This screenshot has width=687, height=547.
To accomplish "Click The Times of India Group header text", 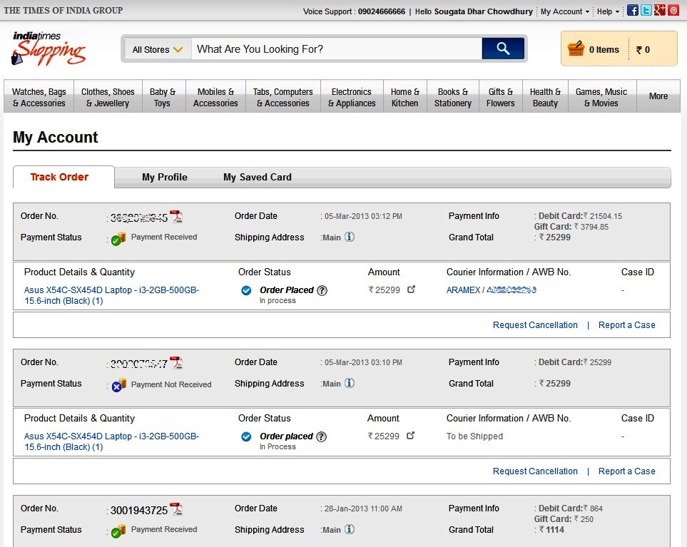I will [x=63, y=11].
